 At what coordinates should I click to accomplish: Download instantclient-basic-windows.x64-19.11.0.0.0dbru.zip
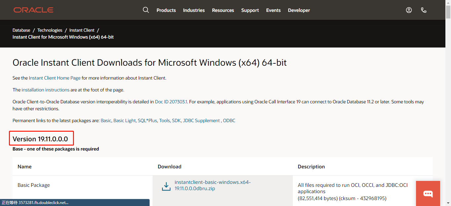[x=213, y=185]
